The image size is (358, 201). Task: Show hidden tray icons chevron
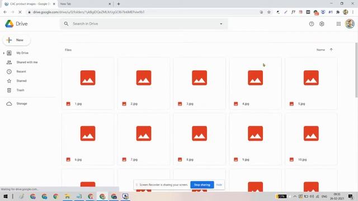pyautogui.click(x=295, y=197)
